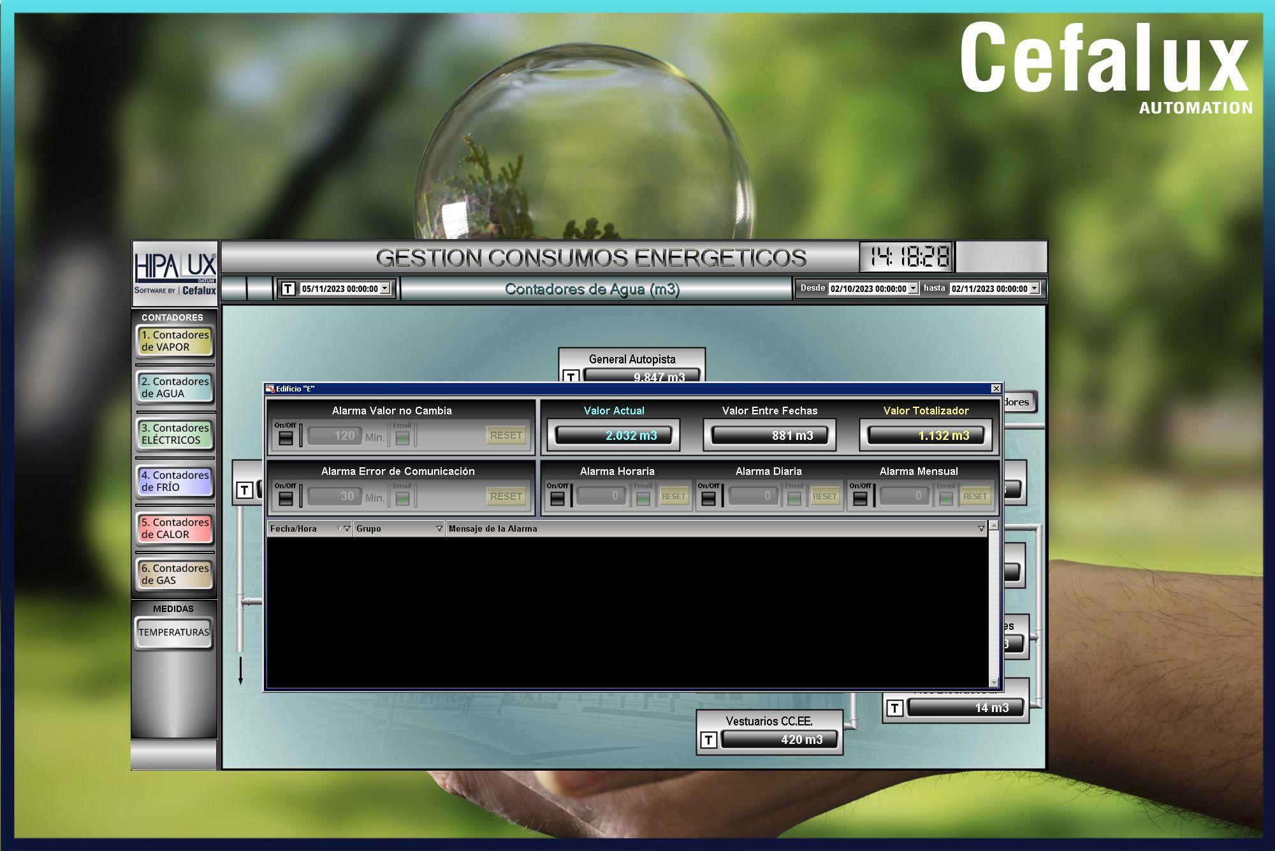The width and height of the screenshot is (1275, 851).
Task: Click the T icon next to 14 m3
Action: (x=895, y=708)
